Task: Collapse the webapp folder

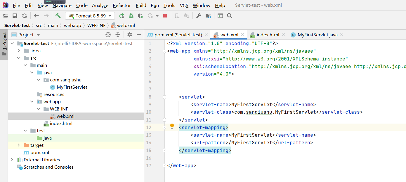Action: coord(32,101)
